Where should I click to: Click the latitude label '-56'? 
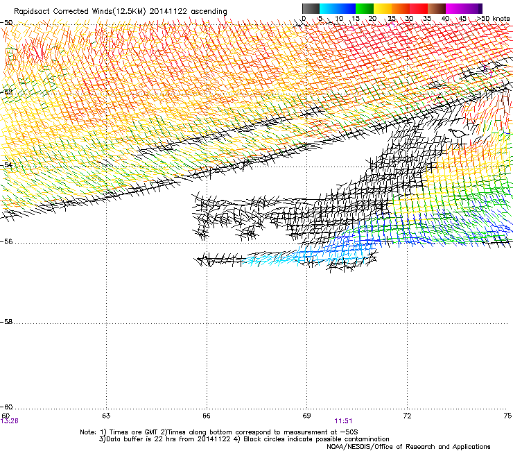click(x=6, y=241)
